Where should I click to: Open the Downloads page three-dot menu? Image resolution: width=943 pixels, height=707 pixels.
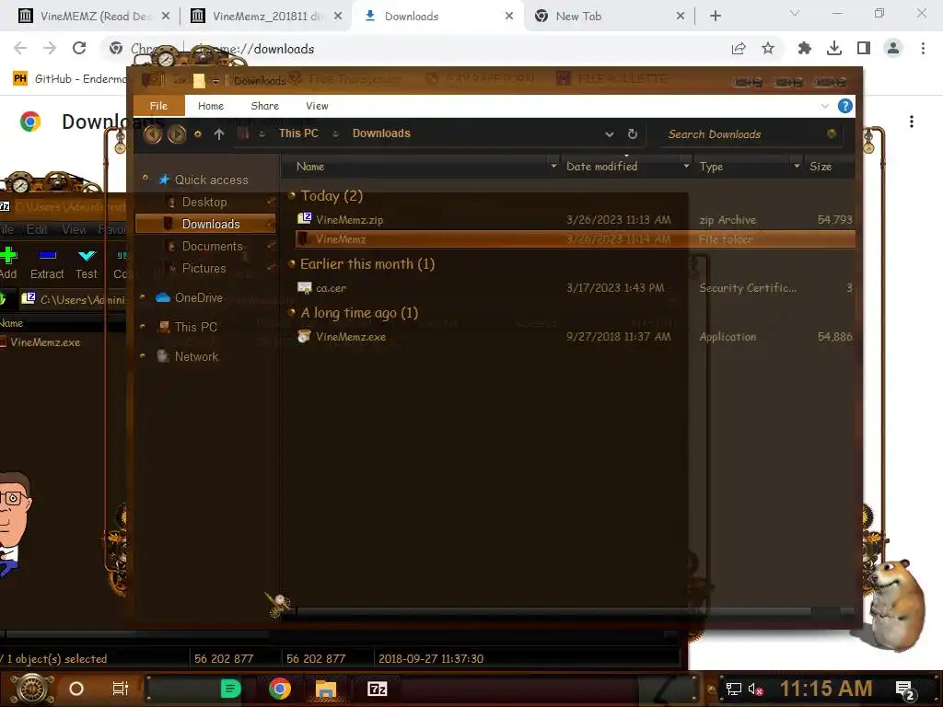coord(912,122)
